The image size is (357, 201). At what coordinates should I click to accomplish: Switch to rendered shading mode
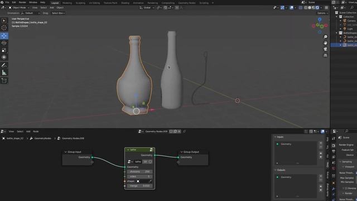point(317,7)
